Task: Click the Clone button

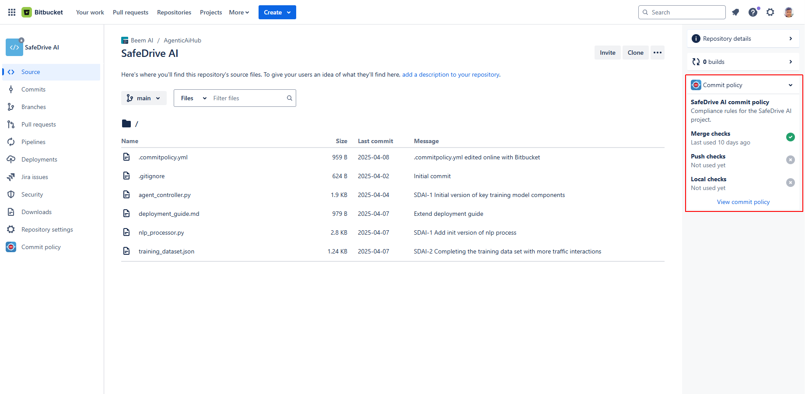Action: (x=636, y=53)
